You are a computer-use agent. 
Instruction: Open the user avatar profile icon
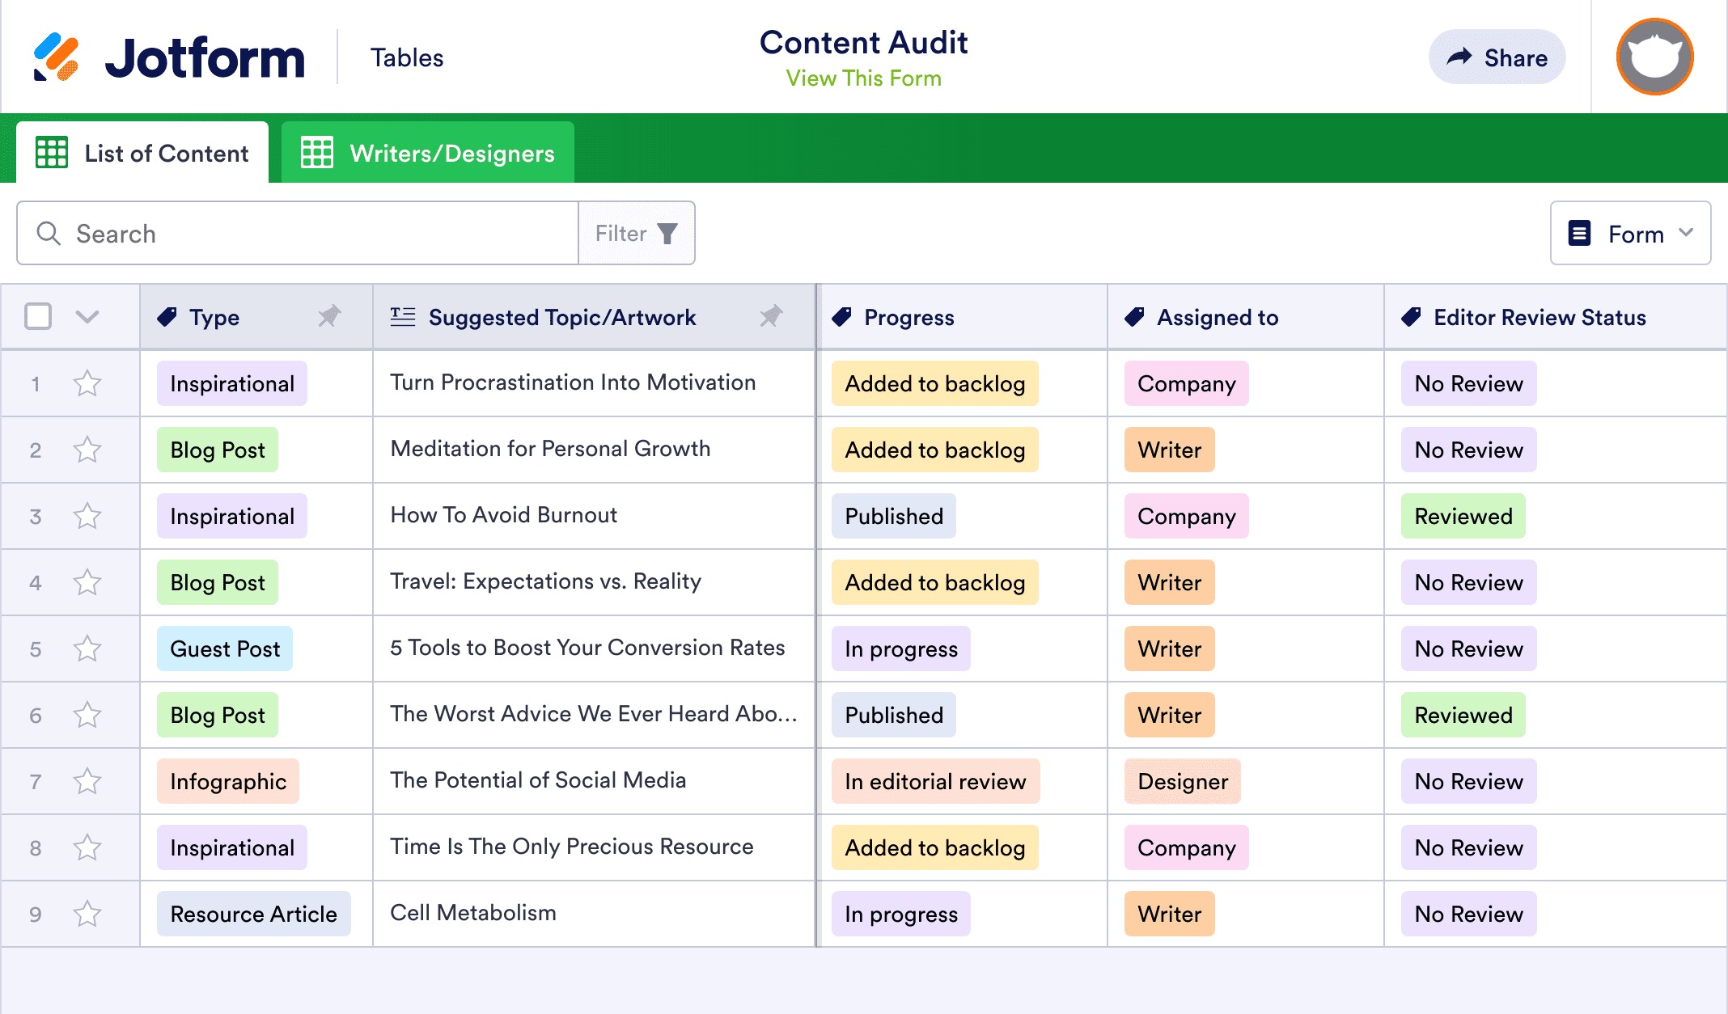(1654, 57)
